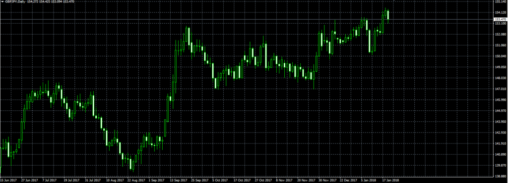Click the 154.120 price scale label

click(501, 12)
